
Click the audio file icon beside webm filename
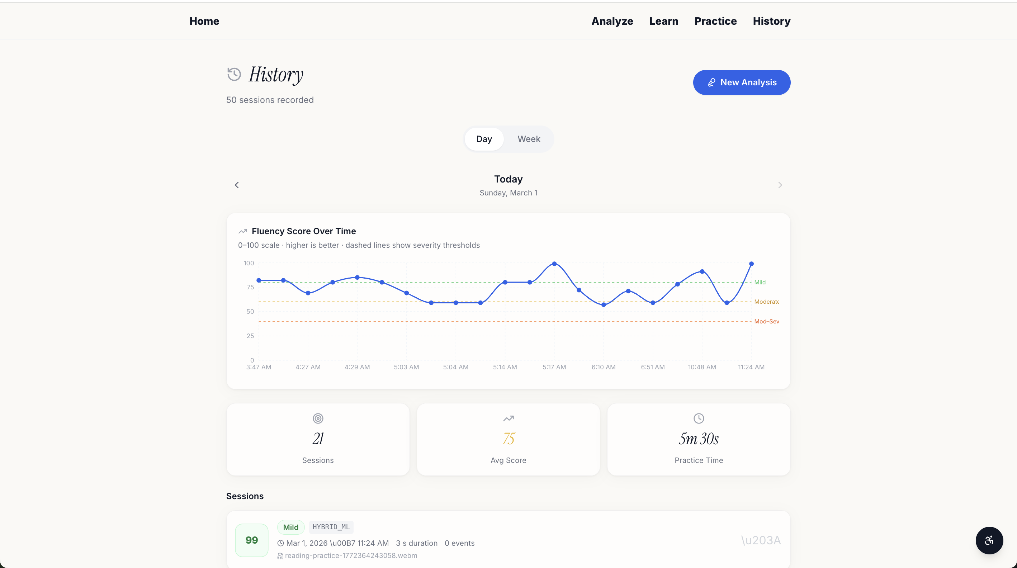click(280, 556)
